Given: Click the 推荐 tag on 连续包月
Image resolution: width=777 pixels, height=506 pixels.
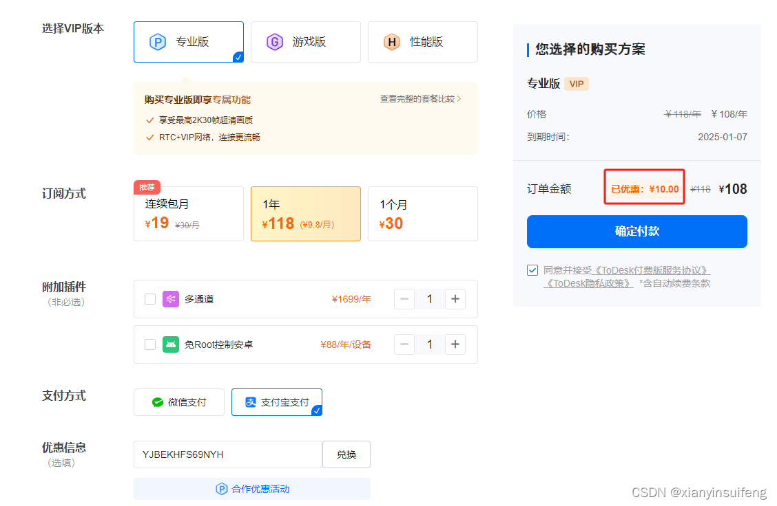Looking at the screenshot, I should point(147,187).
